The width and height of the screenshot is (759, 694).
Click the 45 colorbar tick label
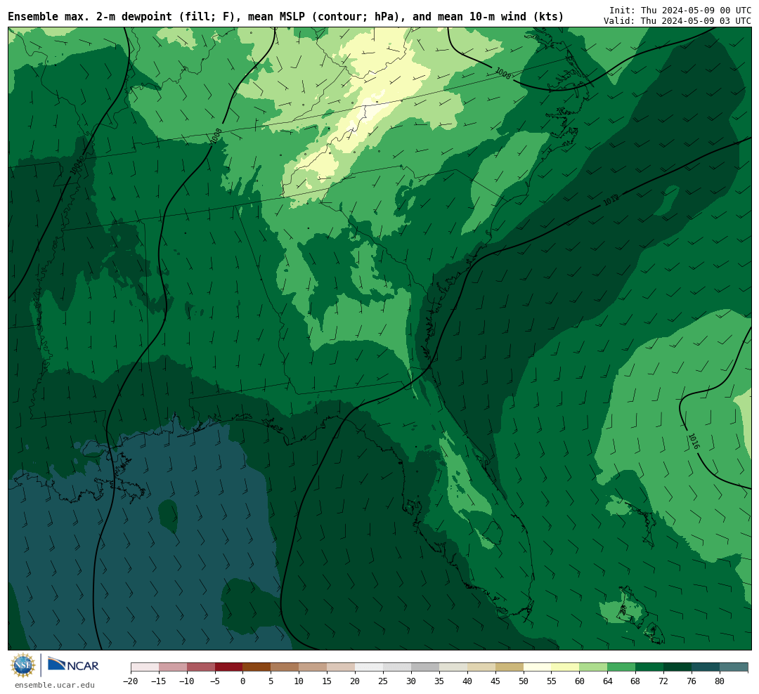click(x=495, y=681)
